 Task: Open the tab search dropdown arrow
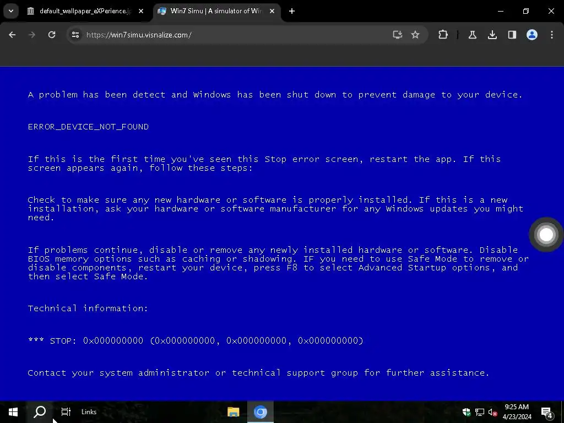pyautogui.click(x=11, y=11)
